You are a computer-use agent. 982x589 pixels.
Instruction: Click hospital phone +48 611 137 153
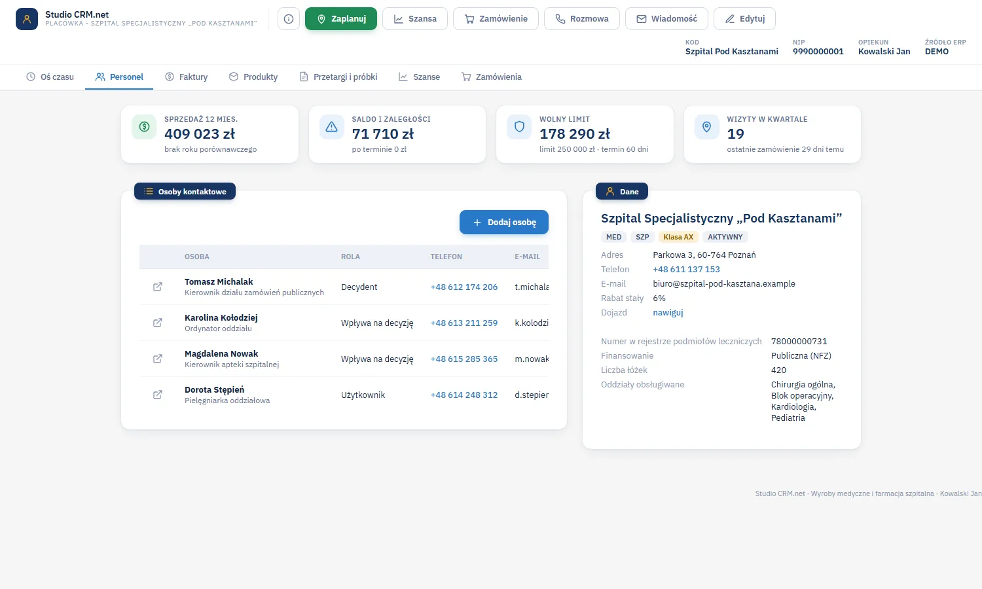(686, 269)
